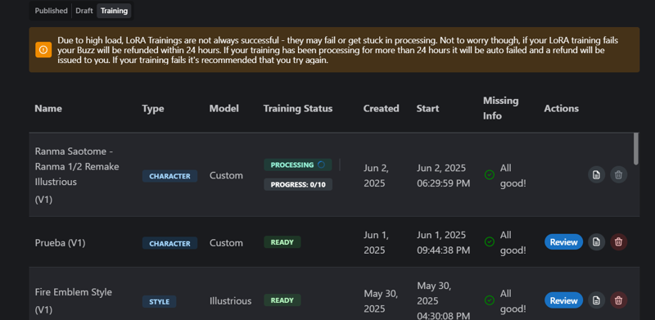This screenshot has width=655, height=320.
Task: Click the disabled trash icon in Ranma Saotome row
Action: [619, 174]
